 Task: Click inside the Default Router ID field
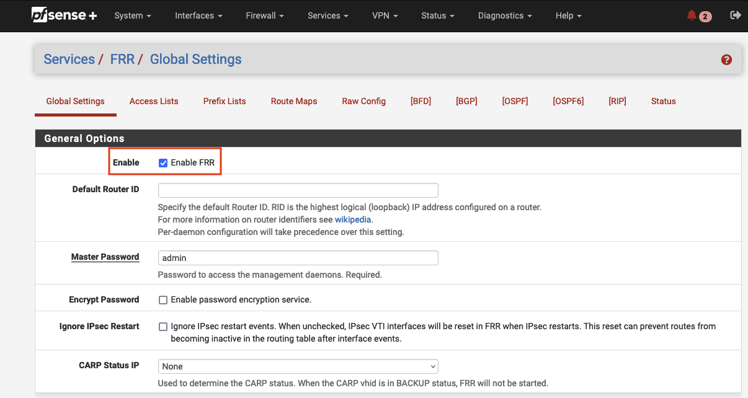click(x=298, y=190)
